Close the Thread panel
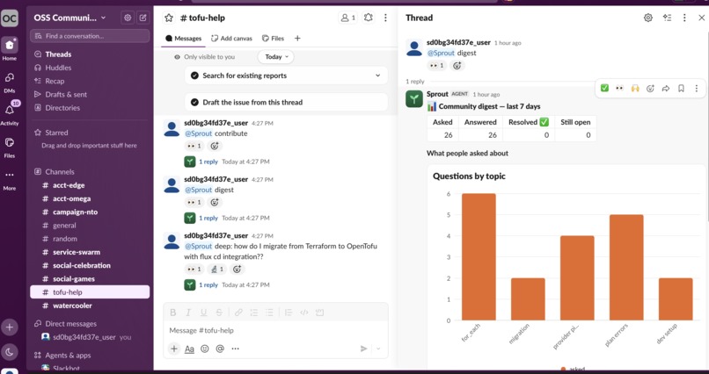Image resolution: width=709 pixels, height=374 pixels. click(701, 18)
